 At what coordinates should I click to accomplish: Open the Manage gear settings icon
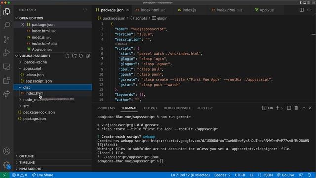[6, 165]
